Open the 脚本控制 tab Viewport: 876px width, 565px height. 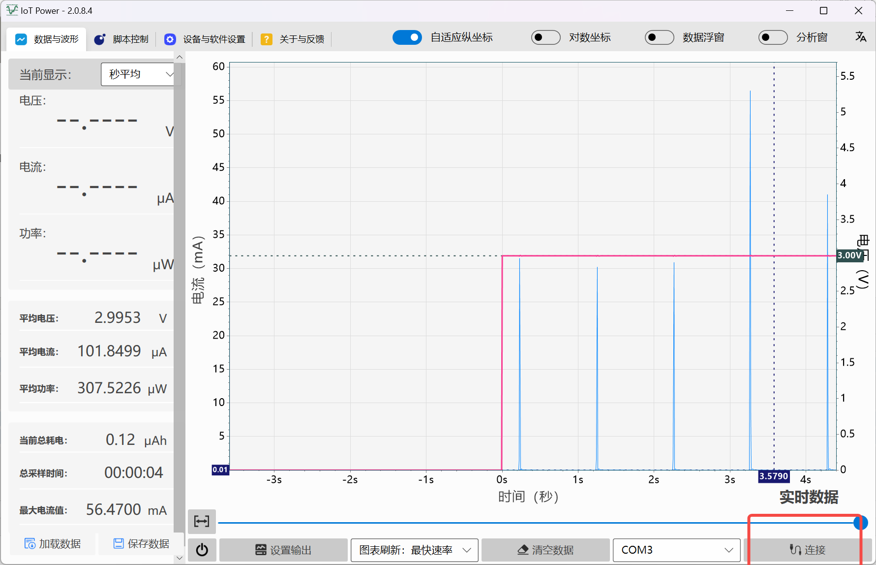tap(121, 39)
